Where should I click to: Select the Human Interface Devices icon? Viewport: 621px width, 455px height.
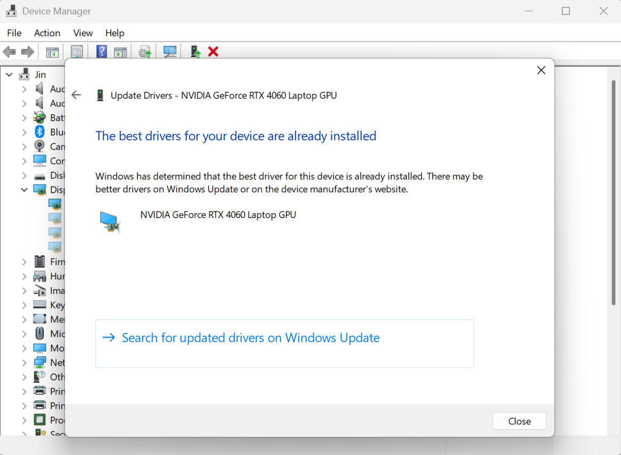[39, 276]
